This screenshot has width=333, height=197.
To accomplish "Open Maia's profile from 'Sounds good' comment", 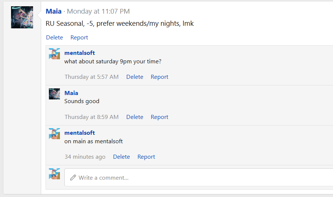I will pyautogui.click(x=71, y=93).
